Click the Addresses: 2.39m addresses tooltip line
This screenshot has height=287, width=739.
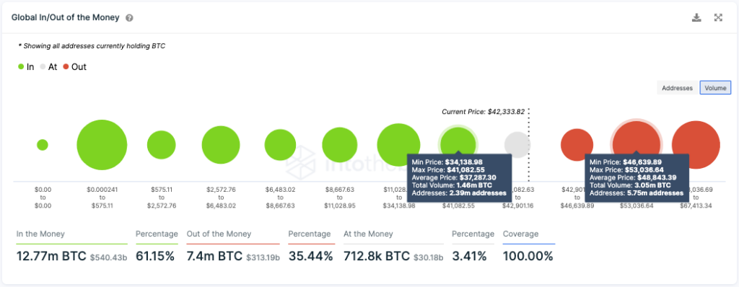click(458, 193)
